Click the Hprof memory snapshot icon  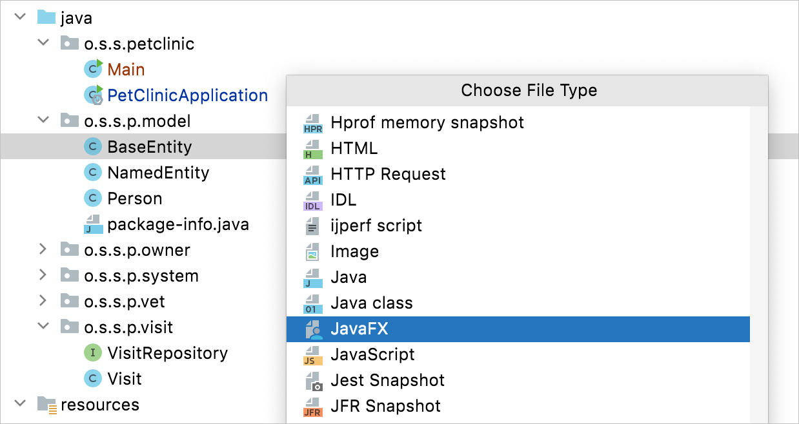click(x=312, y=122)
